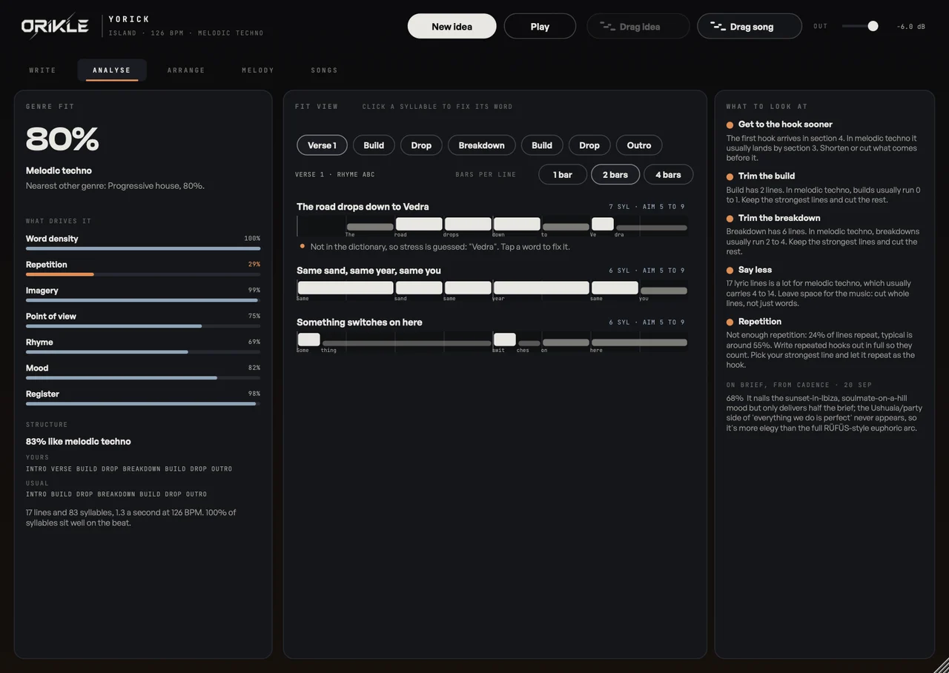Click the ORIKLE logo
Viewport: 949px width, 673px height.
click(x=56, y=26)
